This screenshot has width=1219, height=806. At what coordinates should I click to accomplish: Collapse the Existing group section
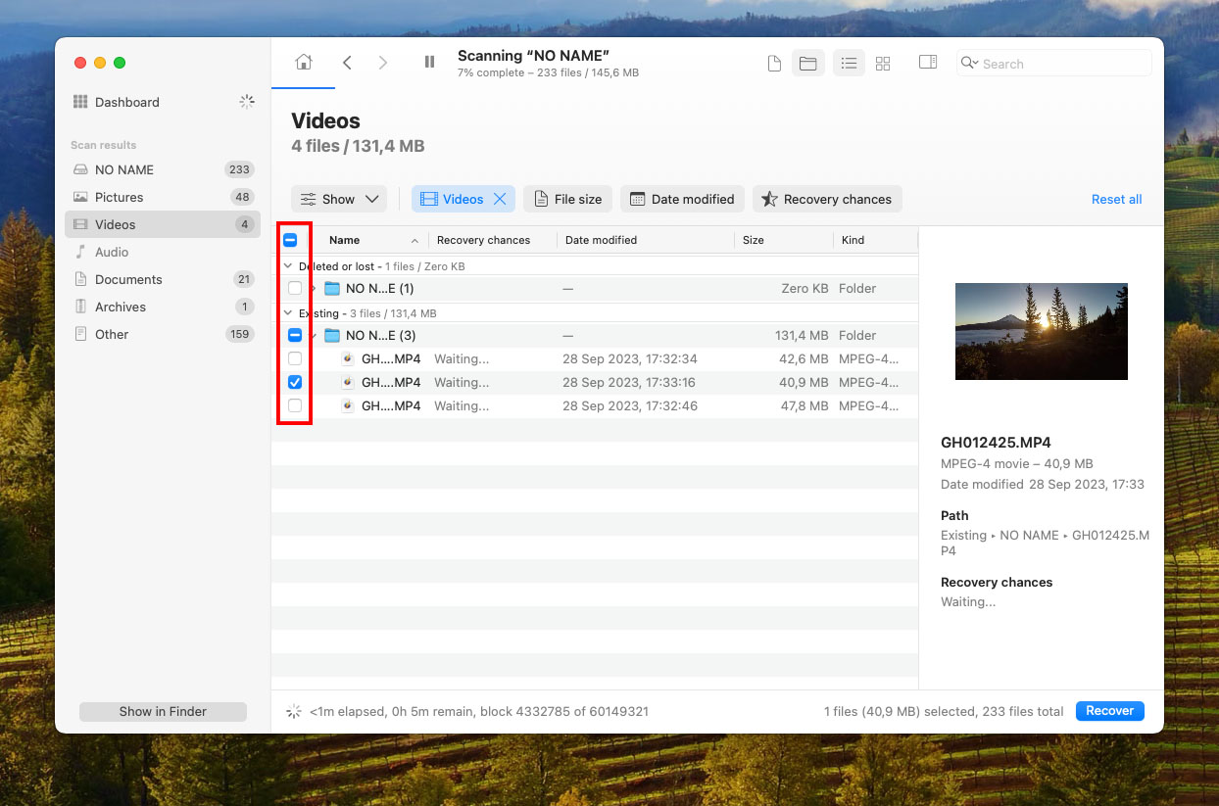pos(288,313)
